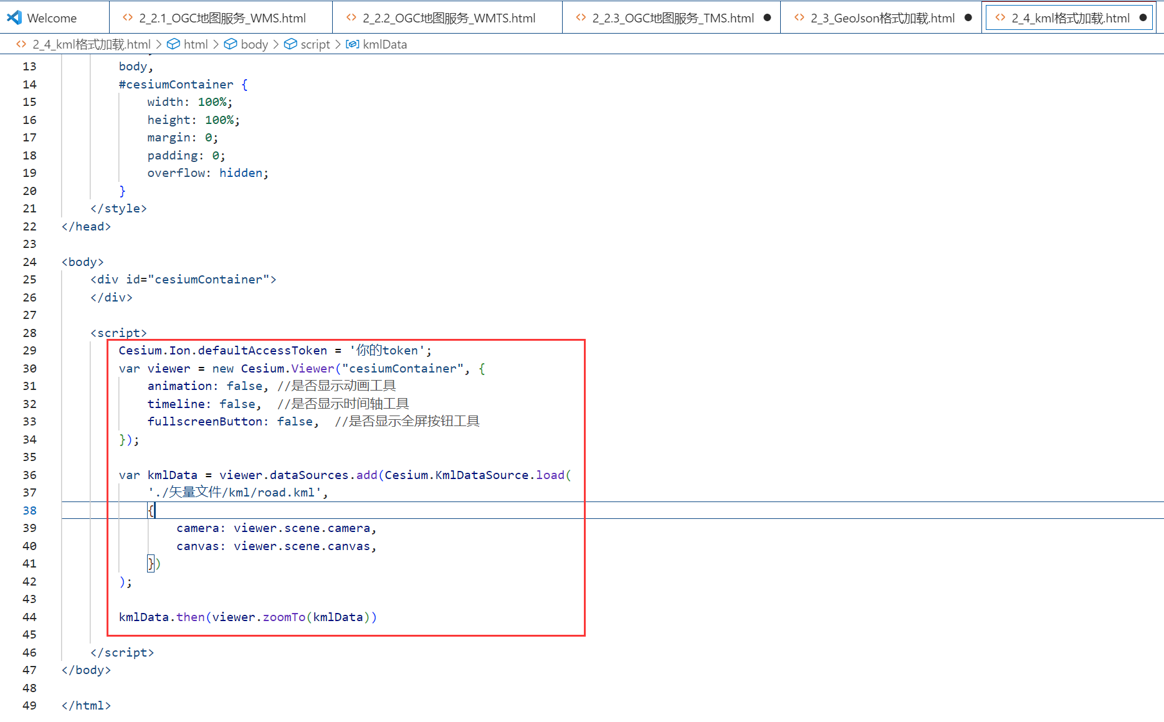Open the 2_3_GeoJson格式加载.html tab
This screenshot has height=722, width=1164.
(882, 18)
